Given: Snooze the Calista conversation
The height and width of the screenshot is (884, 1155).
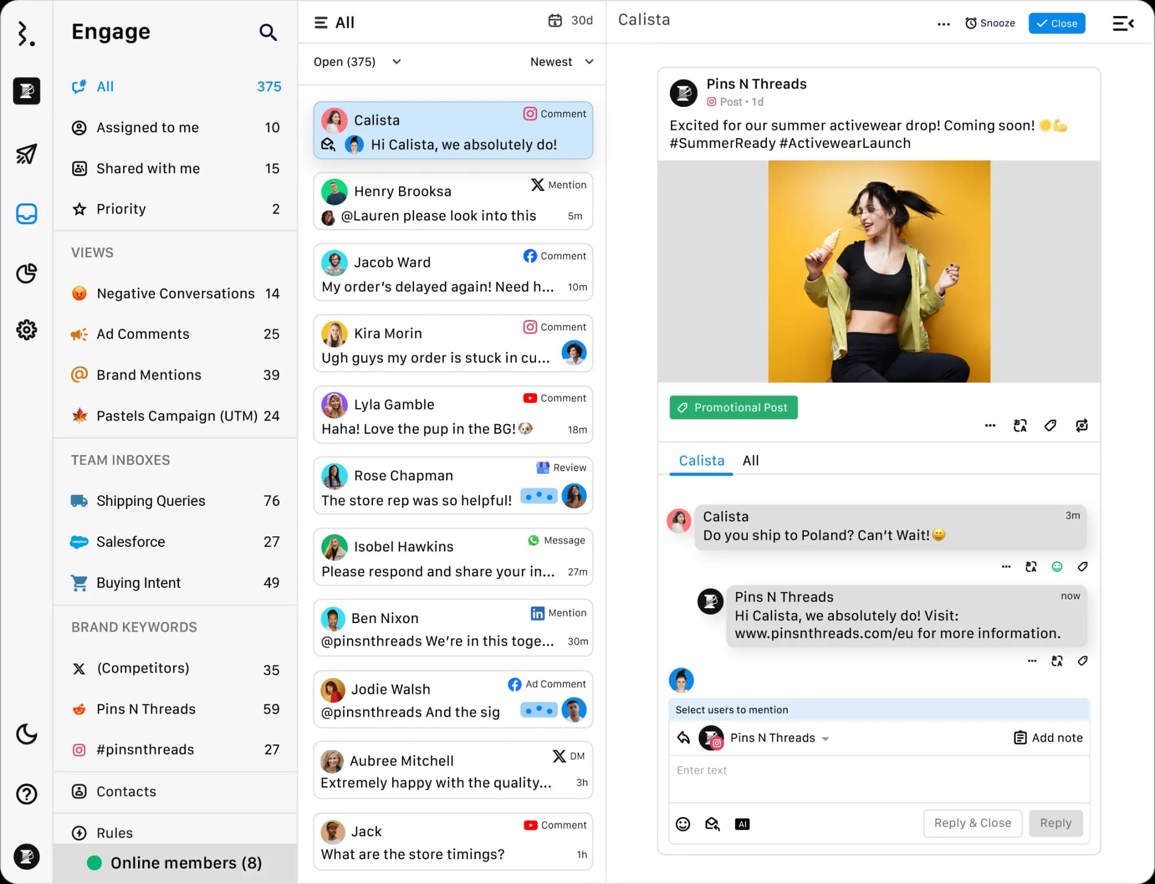Looking at the screenshot, I should click(990, 23).
